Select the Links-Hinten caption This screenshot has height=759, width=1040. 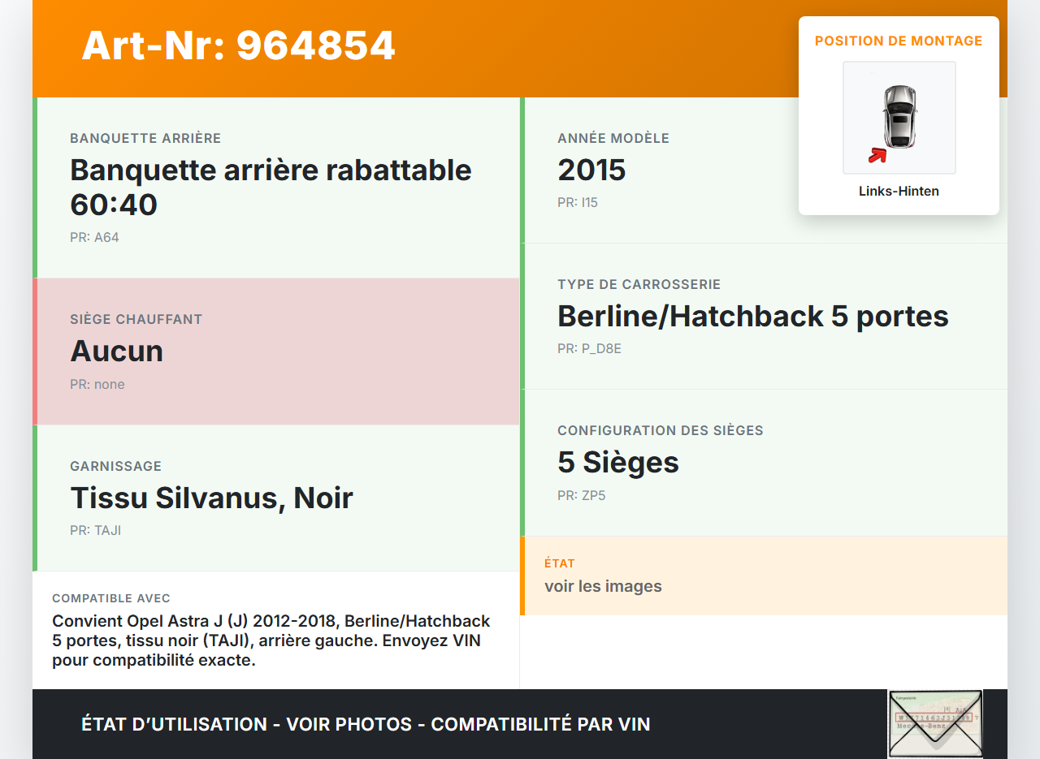[899, 192]
